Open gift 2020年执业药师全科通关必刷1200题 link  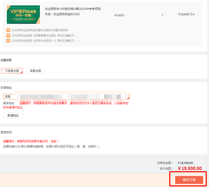(x=40, y=30)
